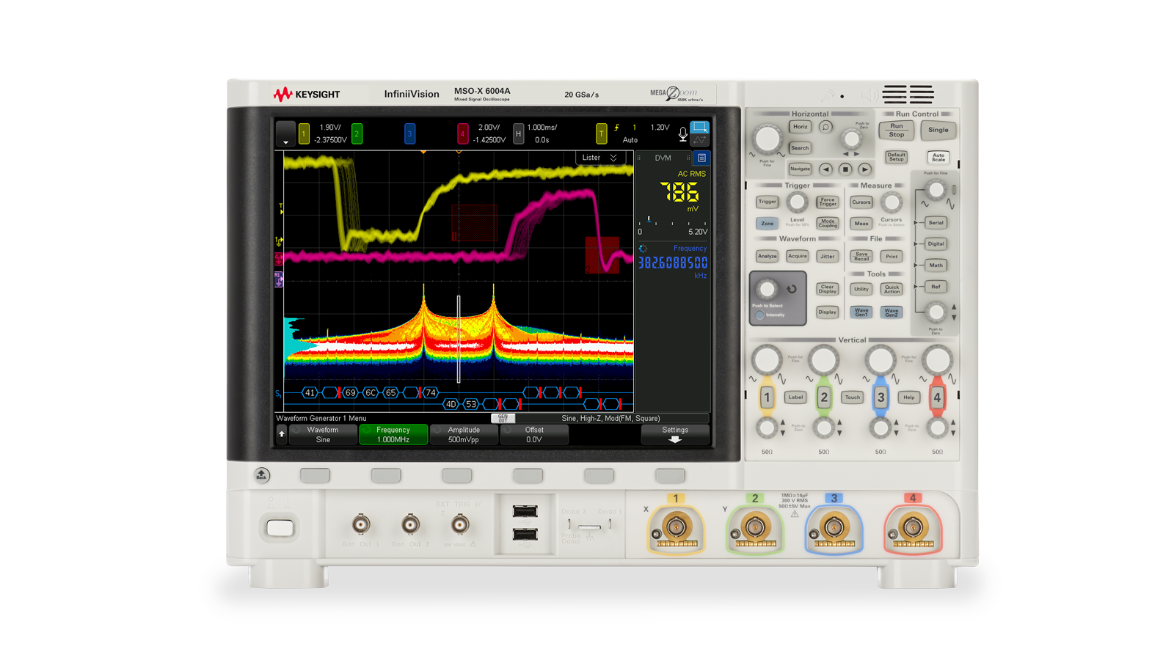1174x660 pixels.
Task: Click the channel 1 vertical scale knob
Action: (x=767, y=359)
